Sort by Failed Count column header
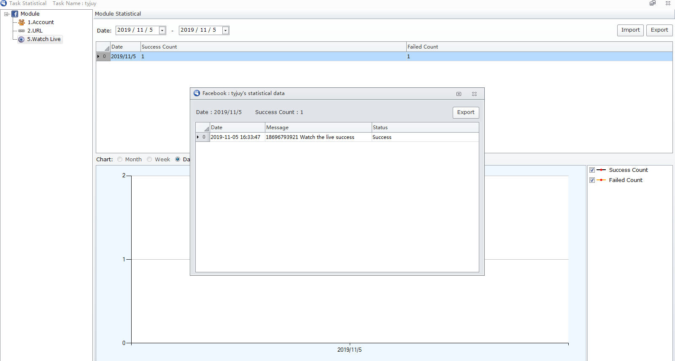Image resolution: width=675 pixels, height=361 pixels. [540, 47]
